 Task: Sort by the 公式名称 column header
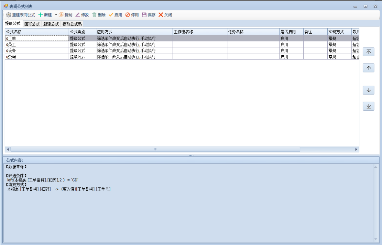pyautogui.click(x=37, y=32)
